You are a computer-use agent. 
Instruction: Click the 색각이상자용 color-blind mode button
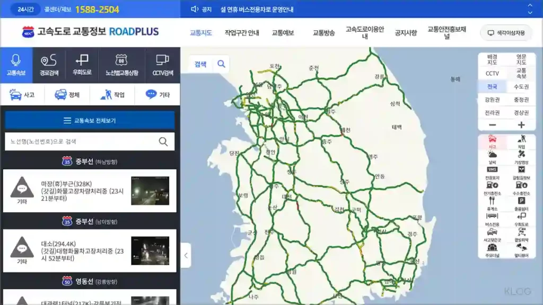pyautogui.click(x=506, y=33)
